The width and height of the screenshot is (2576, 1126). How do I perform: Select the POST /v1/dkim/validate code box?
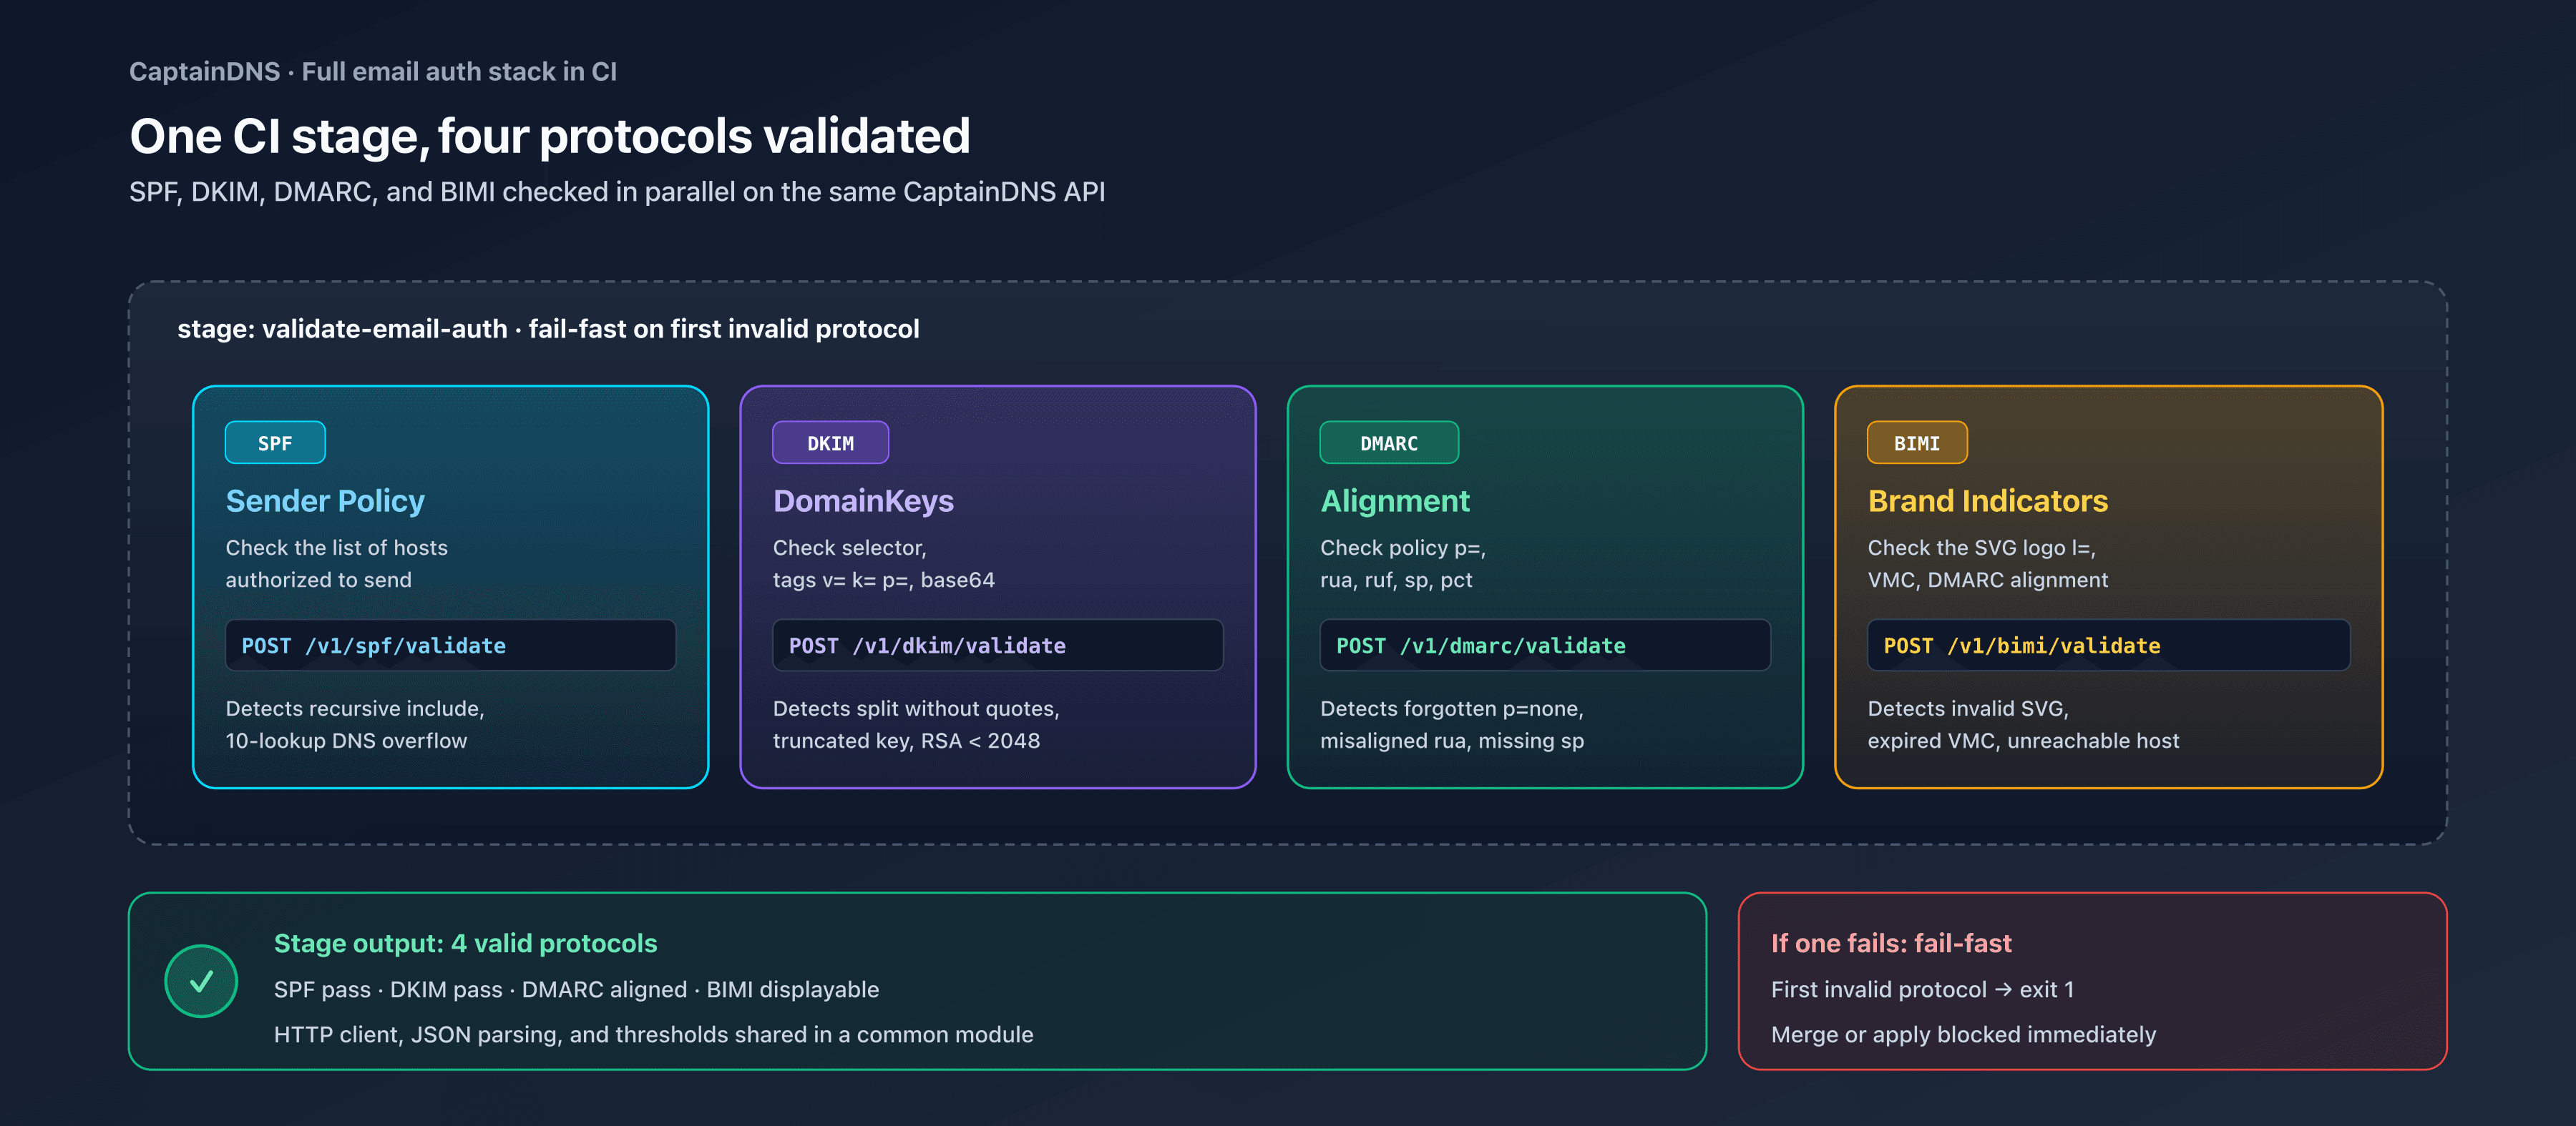pyautogui.click(x=997, y=646)
